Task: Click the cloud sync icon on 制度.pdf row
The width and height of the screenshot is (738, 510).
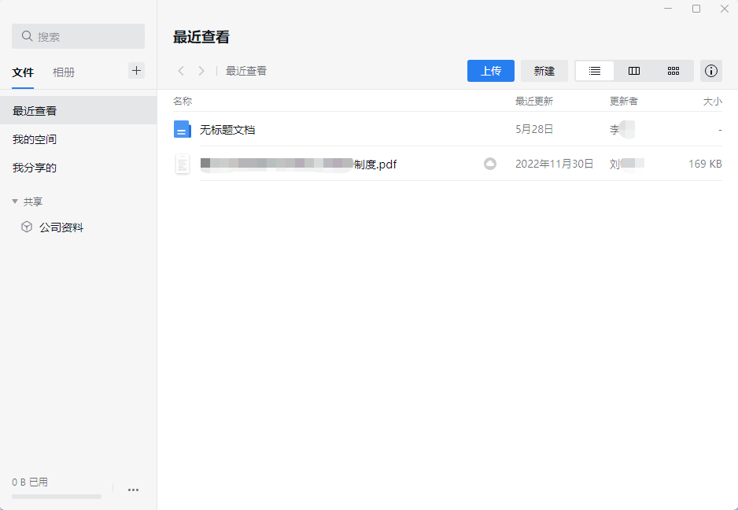Action: tap(490, 164)
